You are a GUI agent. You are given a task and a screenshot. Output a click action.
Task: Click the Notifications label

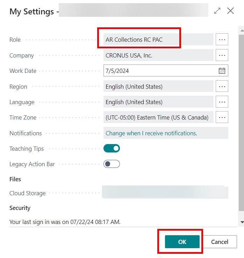[x=26, y=133]
